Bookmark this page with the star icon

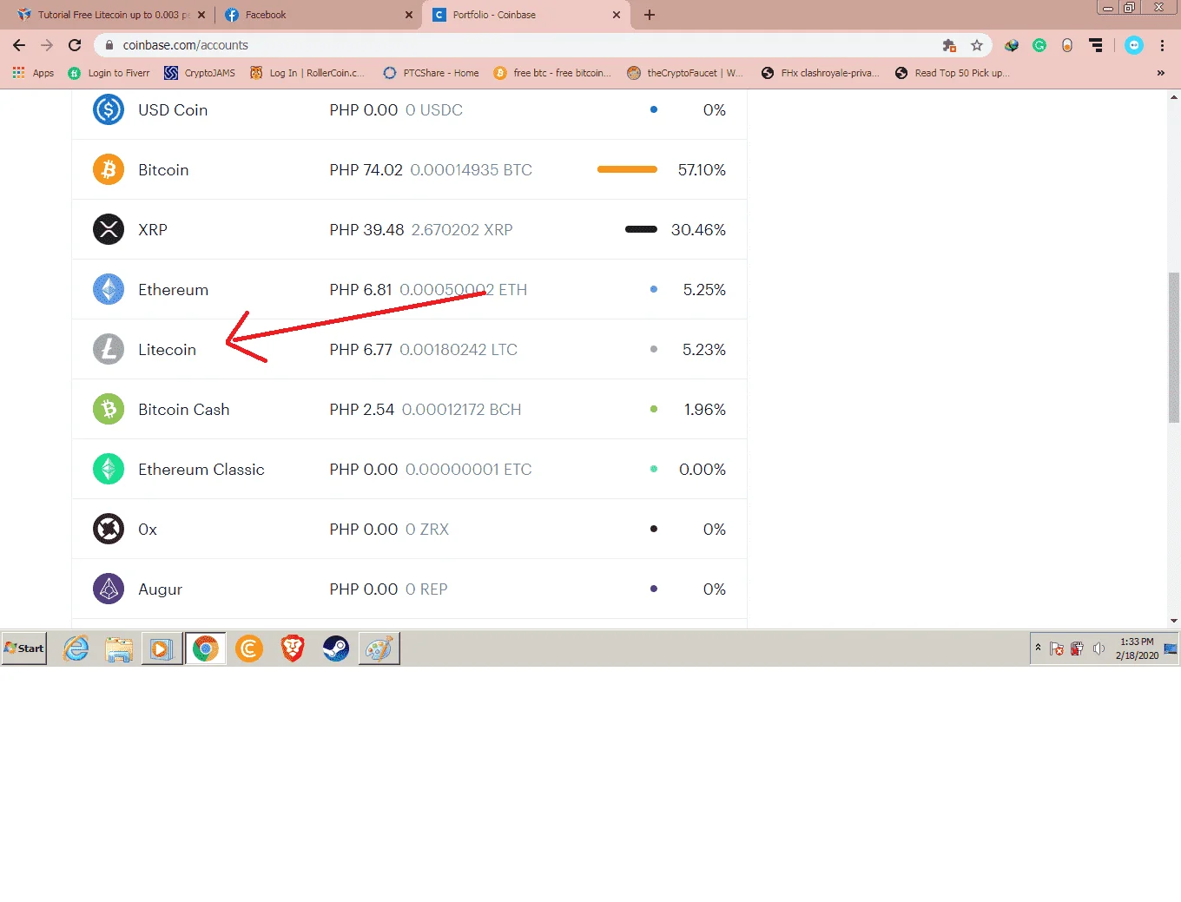pos(977,45)
